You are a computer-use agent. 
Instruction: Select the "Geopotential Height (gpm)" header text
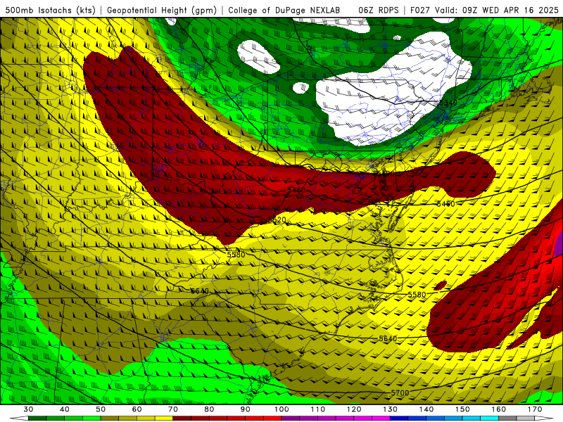tap(162, 11)
